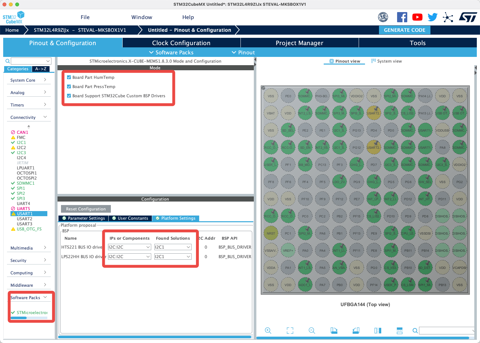Expand the Security category
Image resolution: width=480 pixels, height=343 pixels.
29,260
